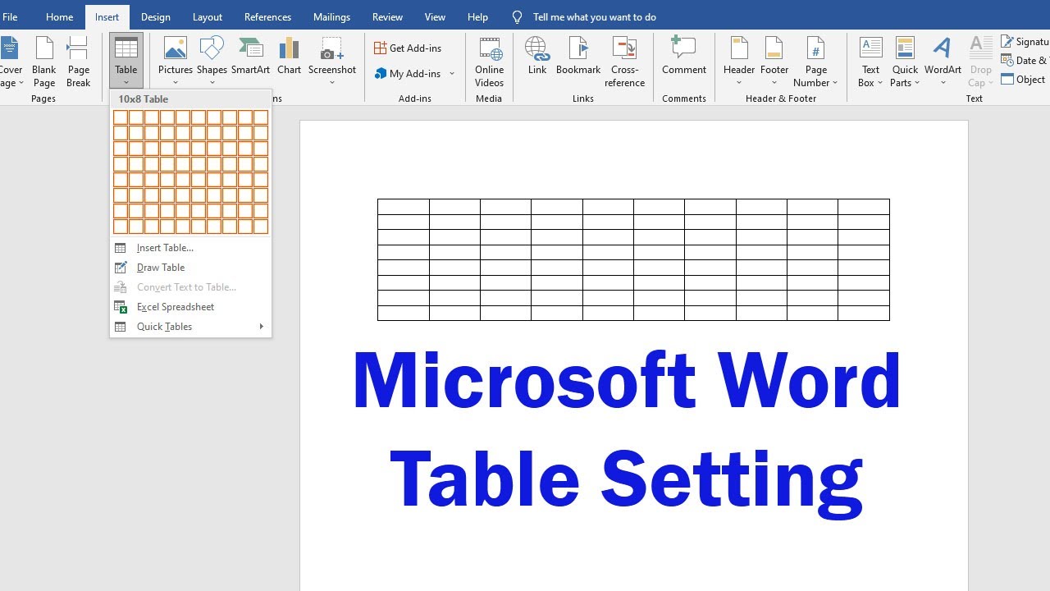Add a new Comment
The width and height of the screenshot is (1050, 591).
coord(684,56)
